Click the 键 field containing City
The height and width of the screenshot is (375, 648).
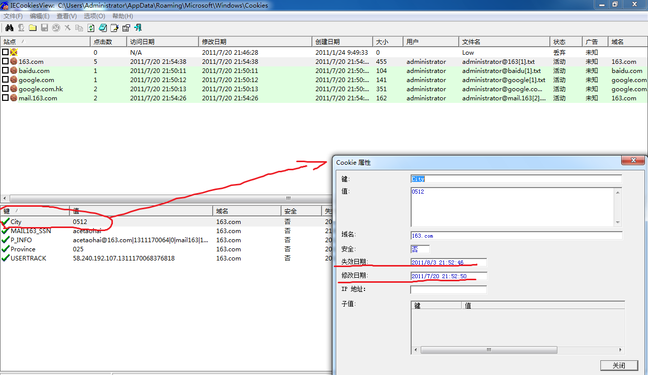click(516, 179)
